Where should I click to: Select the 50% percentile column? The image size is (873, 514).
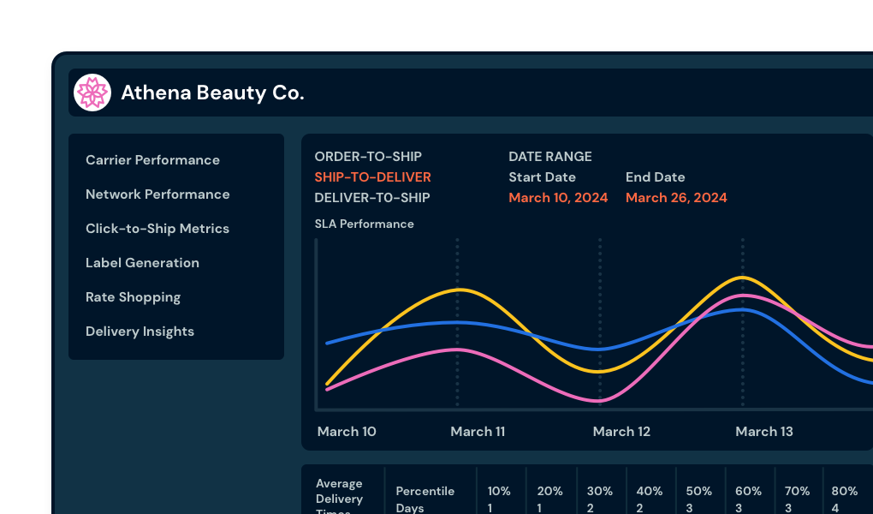click(699, 499)
